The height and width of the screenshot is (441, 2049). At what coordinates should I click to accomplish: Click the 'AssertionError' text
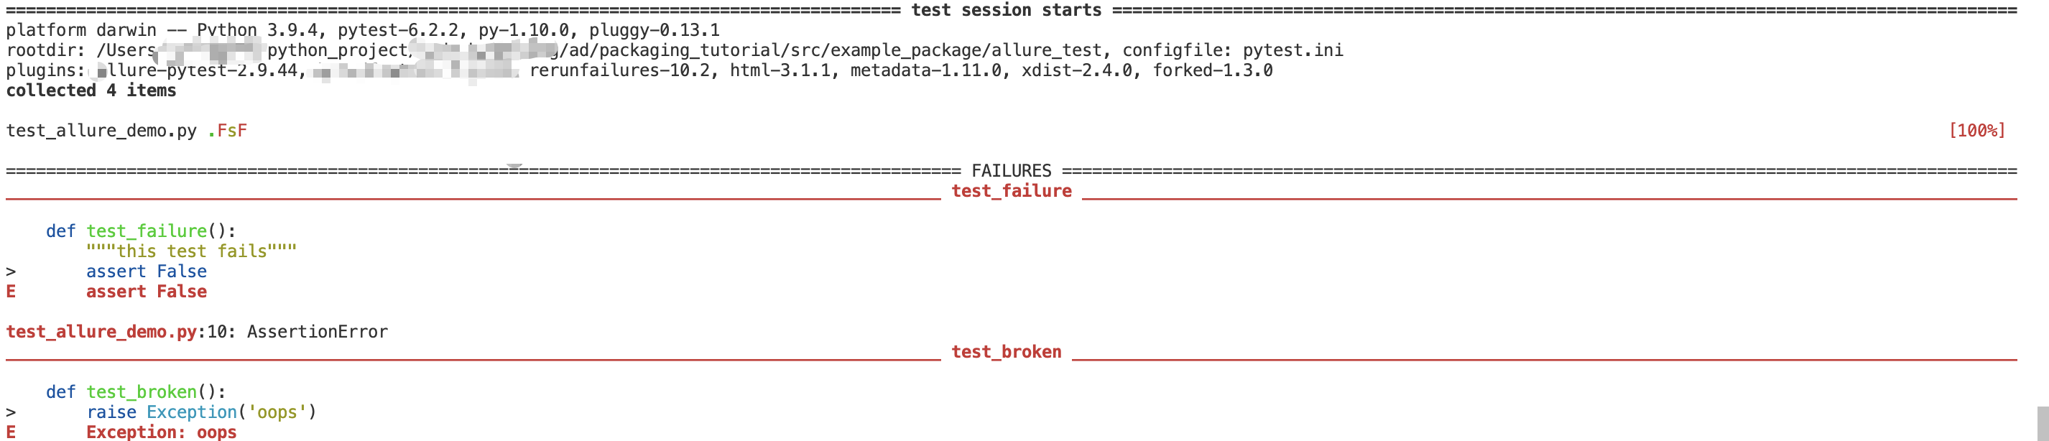318,331
